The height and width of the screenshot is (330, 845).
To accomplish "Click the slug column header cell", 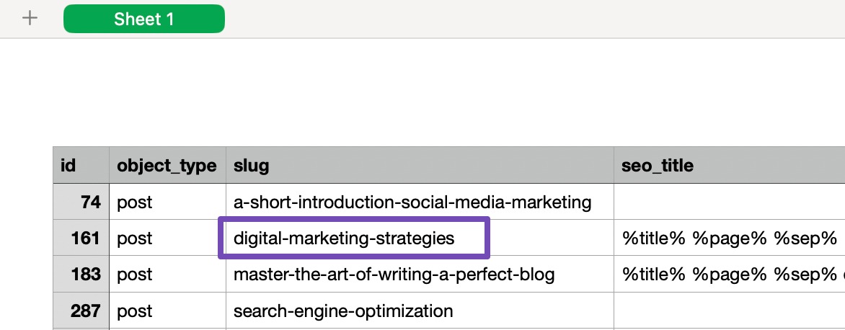I will [420, 166].
